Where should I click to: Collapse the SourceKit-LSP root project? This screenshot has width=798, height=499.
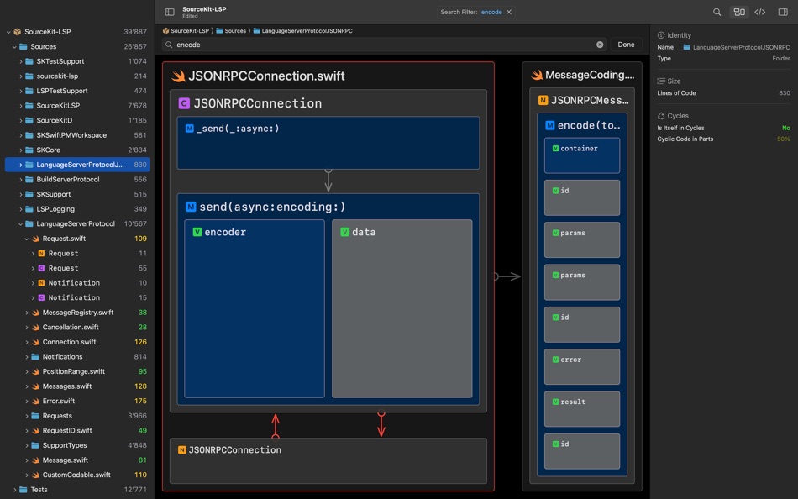pyautogui.click(x=8, y=32)
